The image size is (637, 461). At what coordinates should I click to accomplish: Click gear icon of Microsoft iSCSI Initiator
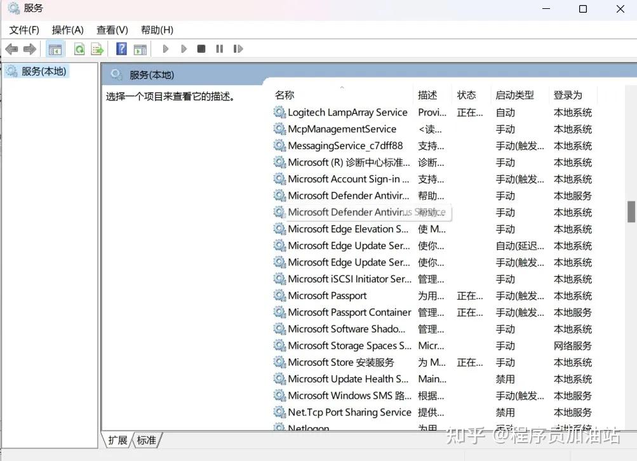pyautogui.click(x=279, y=279)
